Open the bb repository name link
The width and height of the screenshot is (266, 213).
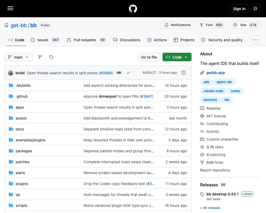pos(34,25)
